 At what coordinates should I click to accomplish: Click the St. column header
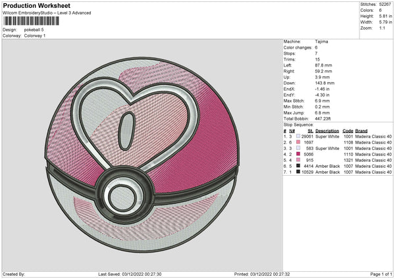[x=311, y=131]
